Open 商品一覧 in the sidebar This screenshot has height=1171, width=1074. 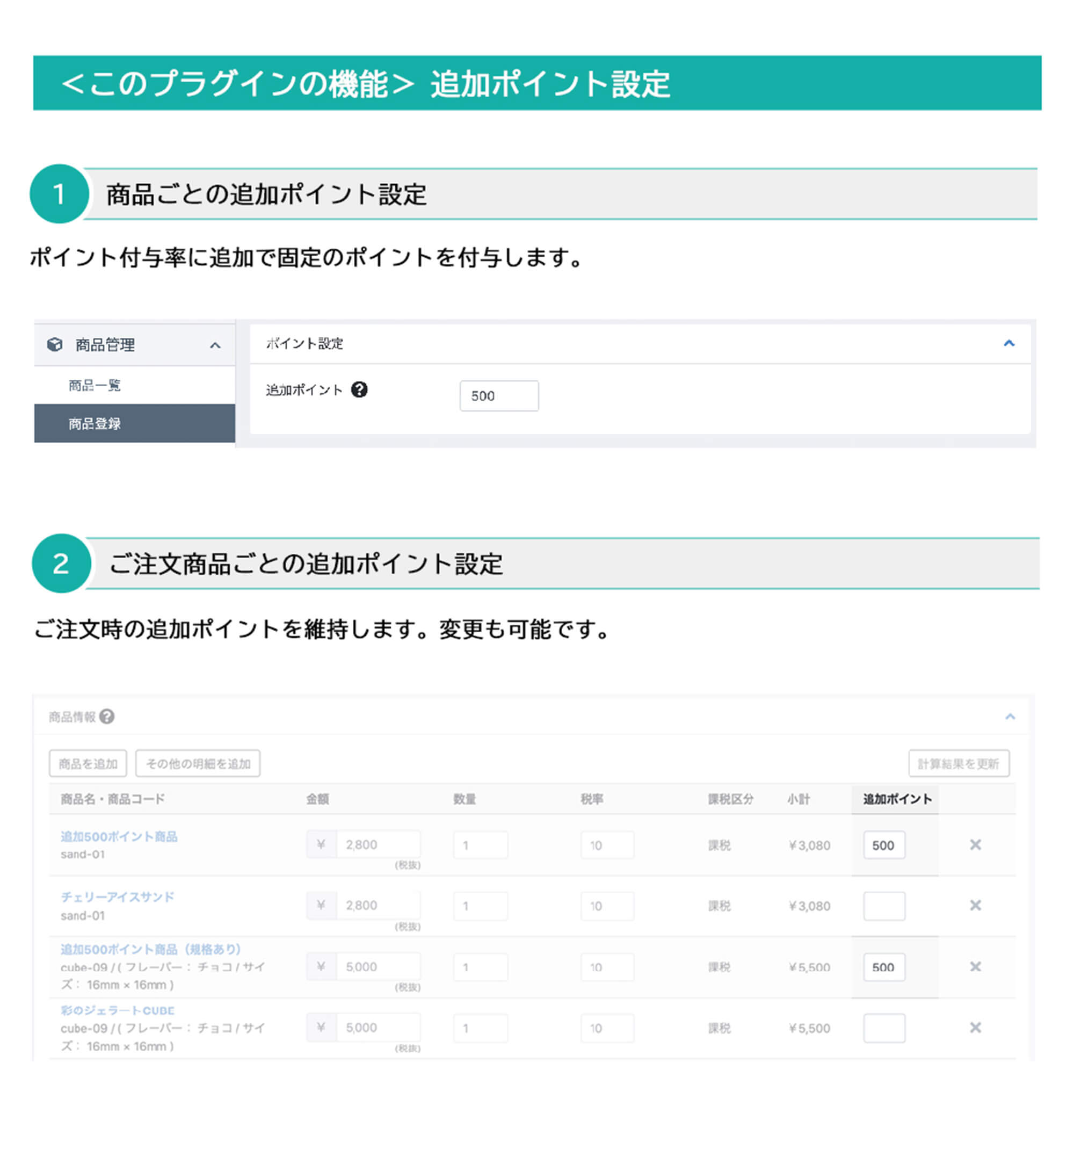pos(95,385)
